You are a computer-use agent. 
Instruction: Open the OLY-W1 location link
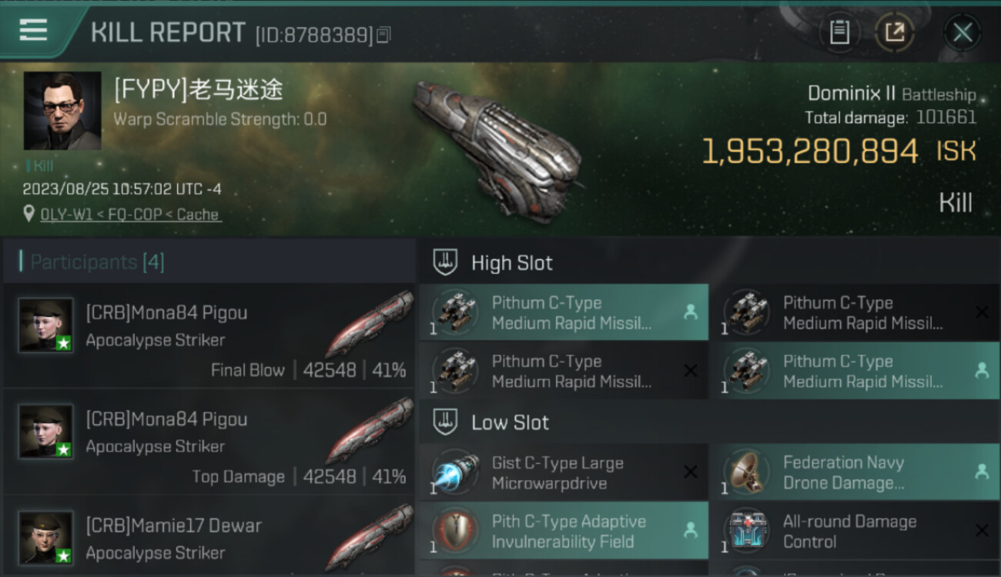pyautogui.click(x=131, y=214)
